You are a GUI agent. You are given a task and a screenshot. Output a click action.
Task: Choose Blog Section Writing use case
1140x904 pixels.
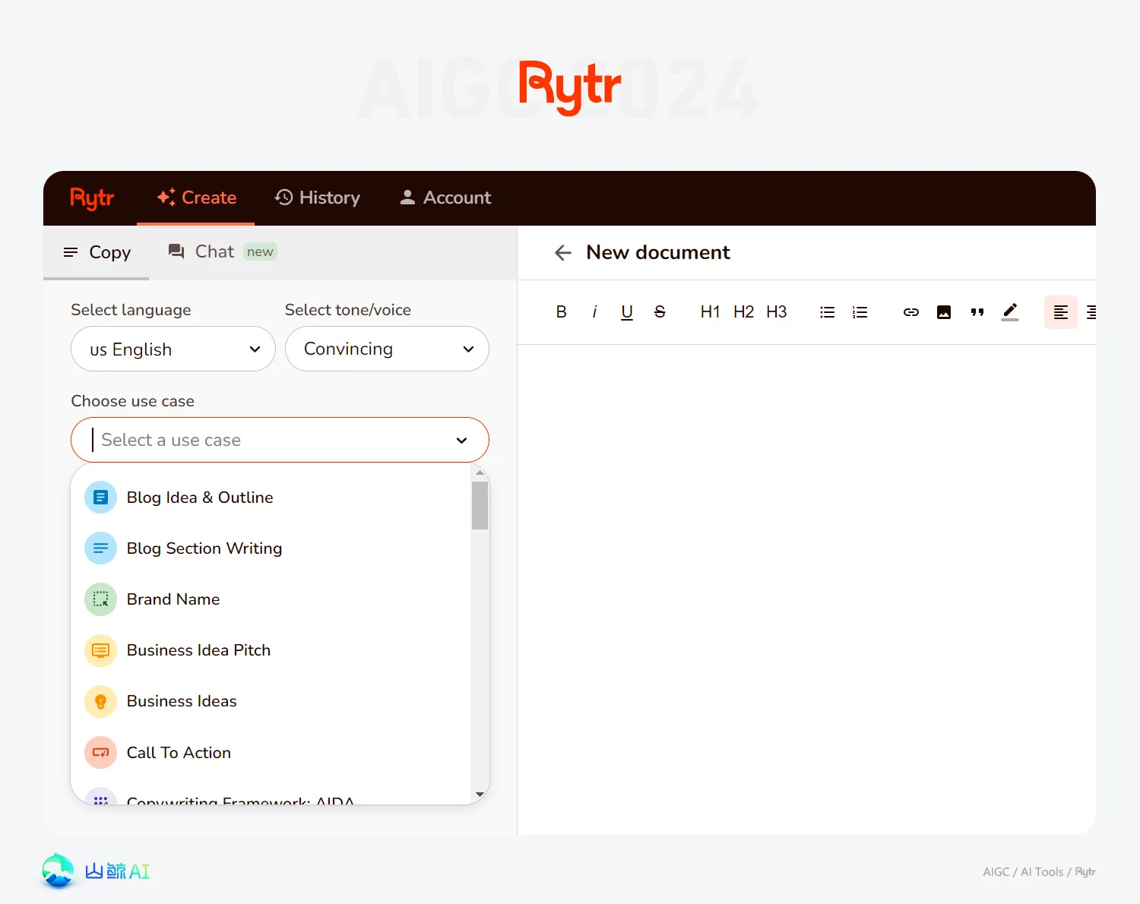click(x=271, y=548)
